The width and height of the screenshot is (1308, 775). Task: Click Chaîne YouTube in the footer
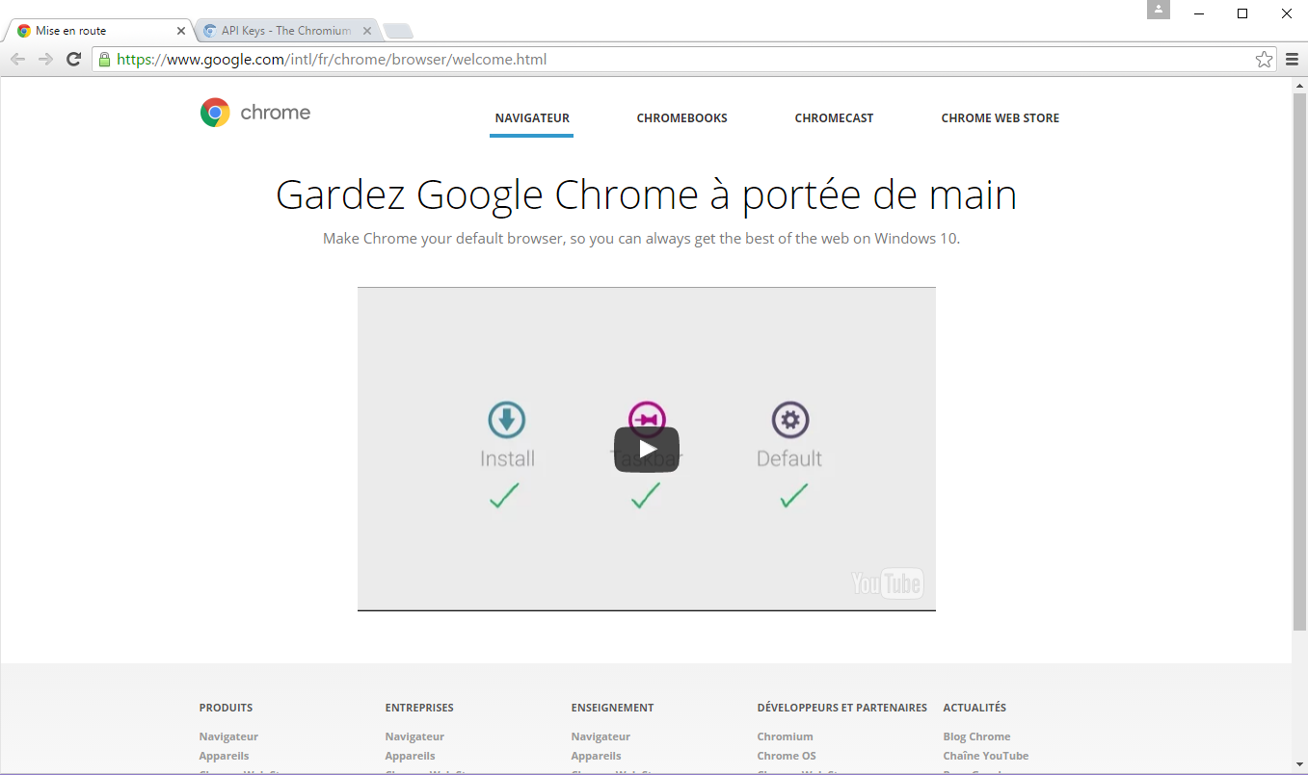click(985, 755)
